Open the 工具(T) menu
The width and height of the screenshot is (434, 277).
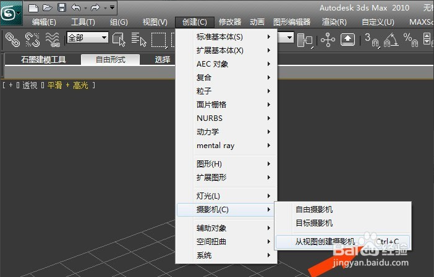coord(83,22)
